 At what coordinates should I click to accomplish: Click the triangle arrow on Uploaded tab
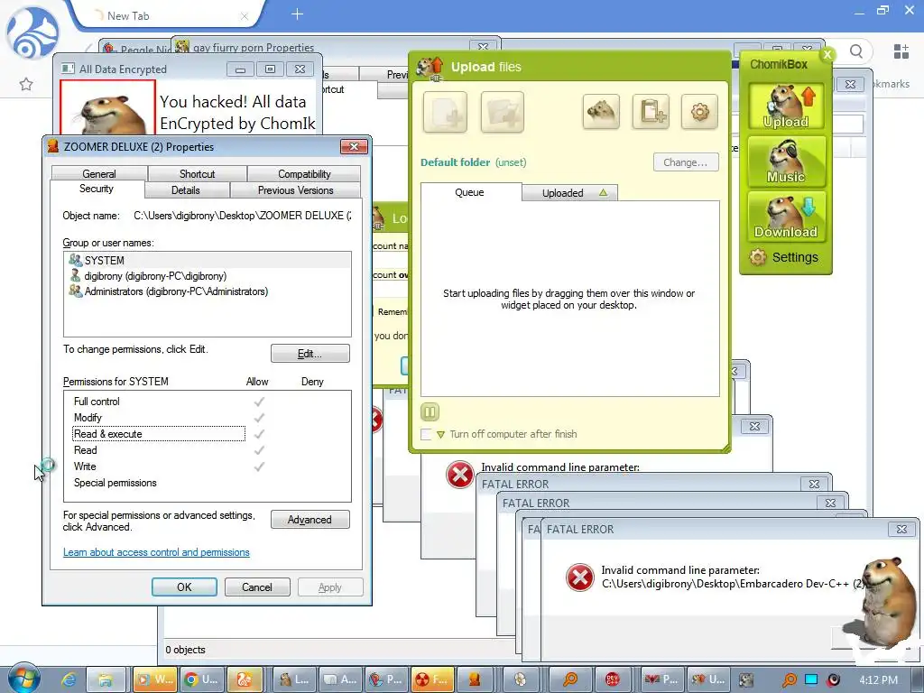click(x=603, y=193)
